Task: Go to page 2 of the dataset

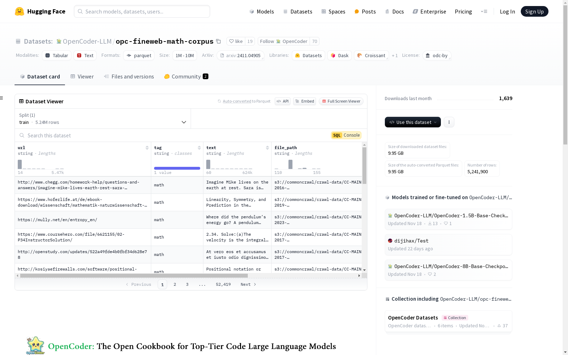Action: (175, 284)
